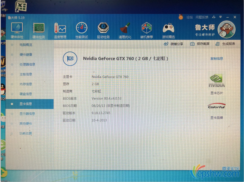Click the "显卡品牌" caption
The image size is (244, 182).
pos(217,118)
